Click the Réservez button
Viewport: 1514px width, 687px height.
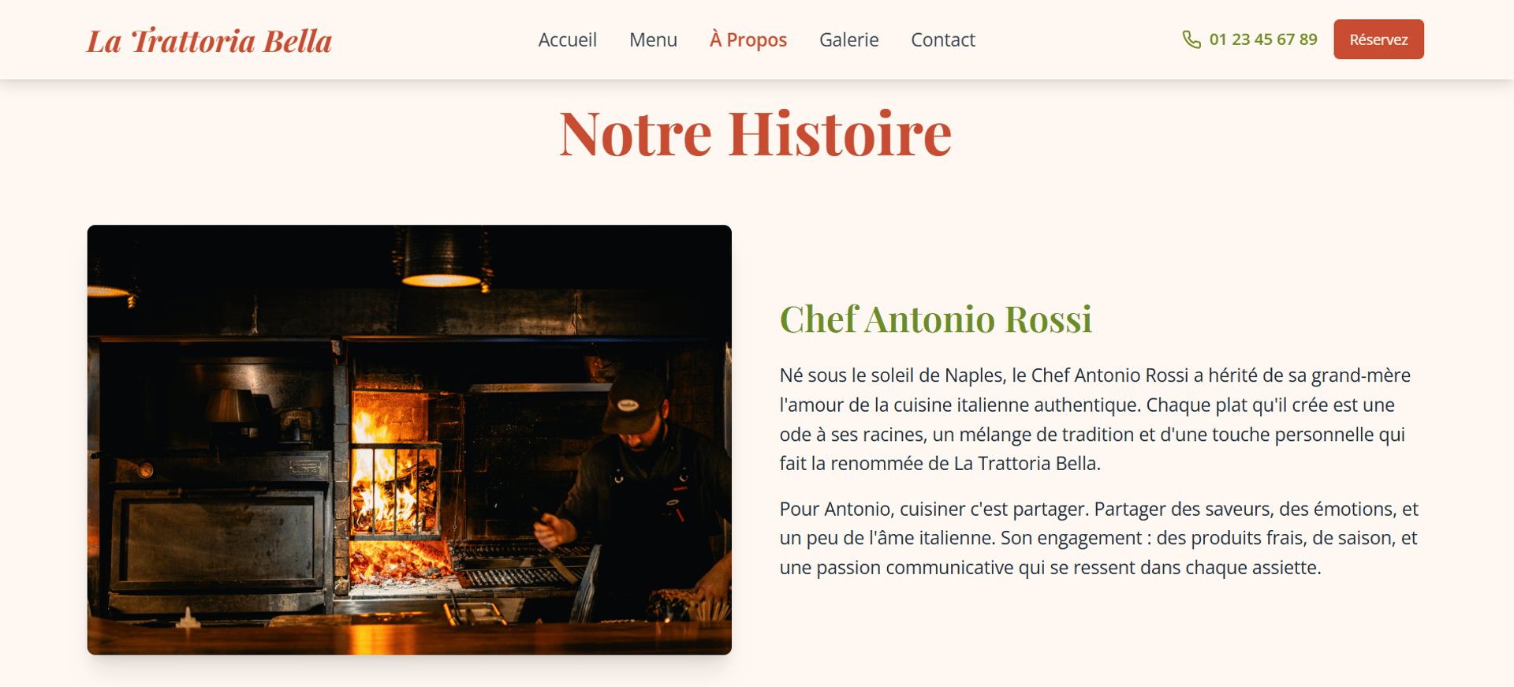1378,39
